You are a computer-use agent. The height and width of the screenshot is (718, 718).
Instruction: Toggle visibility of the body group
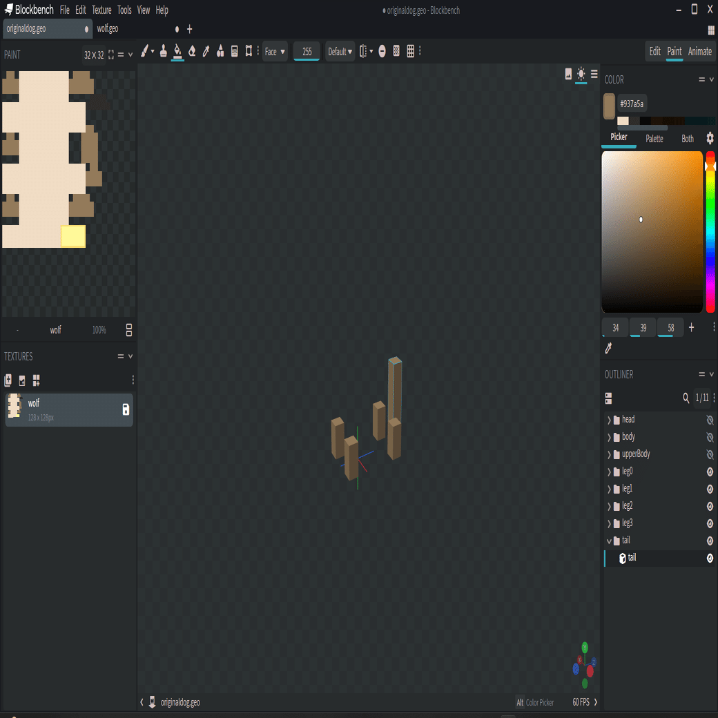(x=710, y=437)
